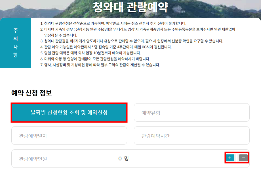This screenshot has width=261, height=180.
Task: Click the 청와대 관람예약 page title
Action: [x=130, y=7]
